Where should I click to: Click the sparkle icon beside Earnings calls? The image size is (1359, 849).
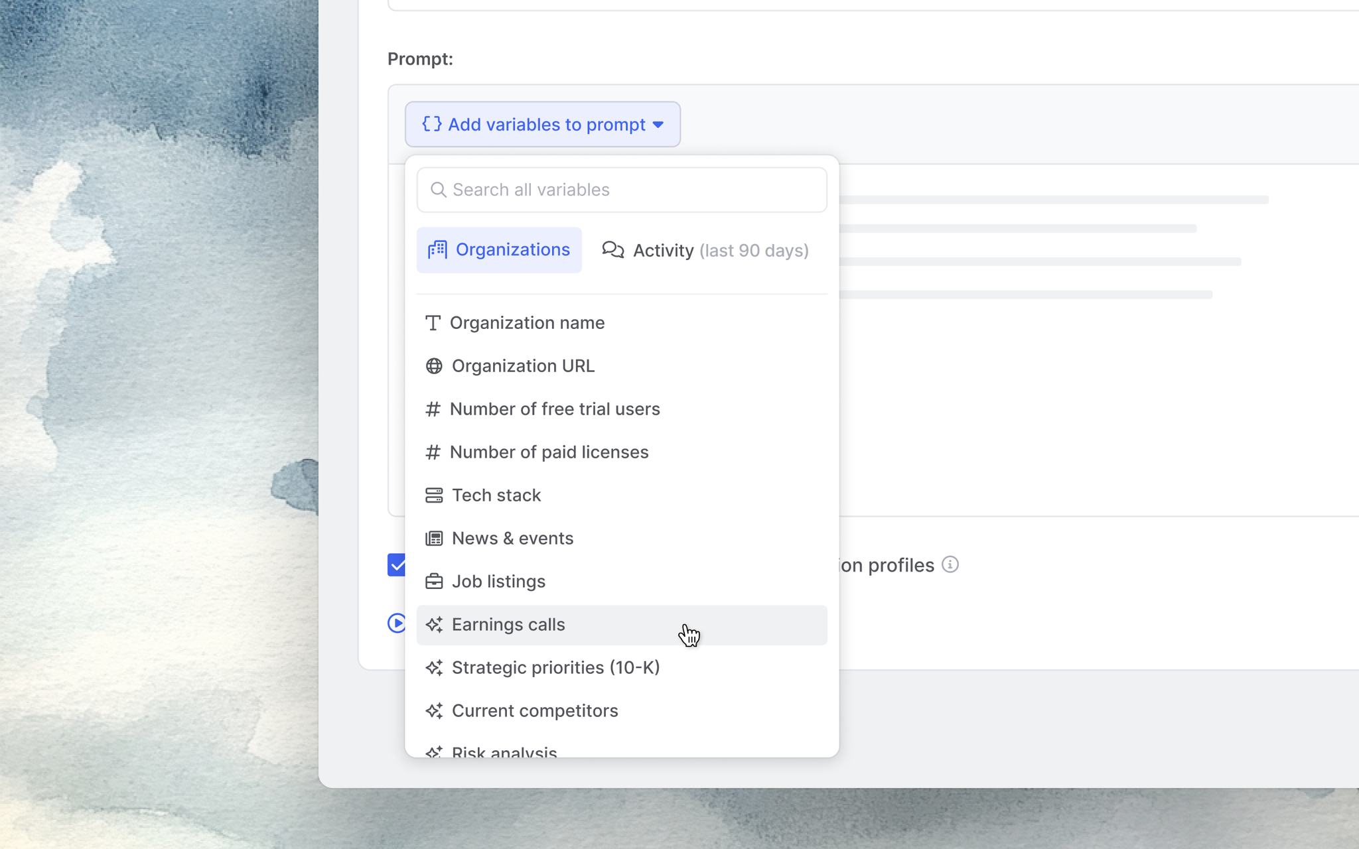point(434,625)
